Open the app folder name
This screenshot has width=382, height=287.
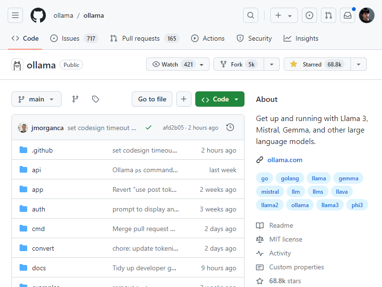[x=38, y=189]
